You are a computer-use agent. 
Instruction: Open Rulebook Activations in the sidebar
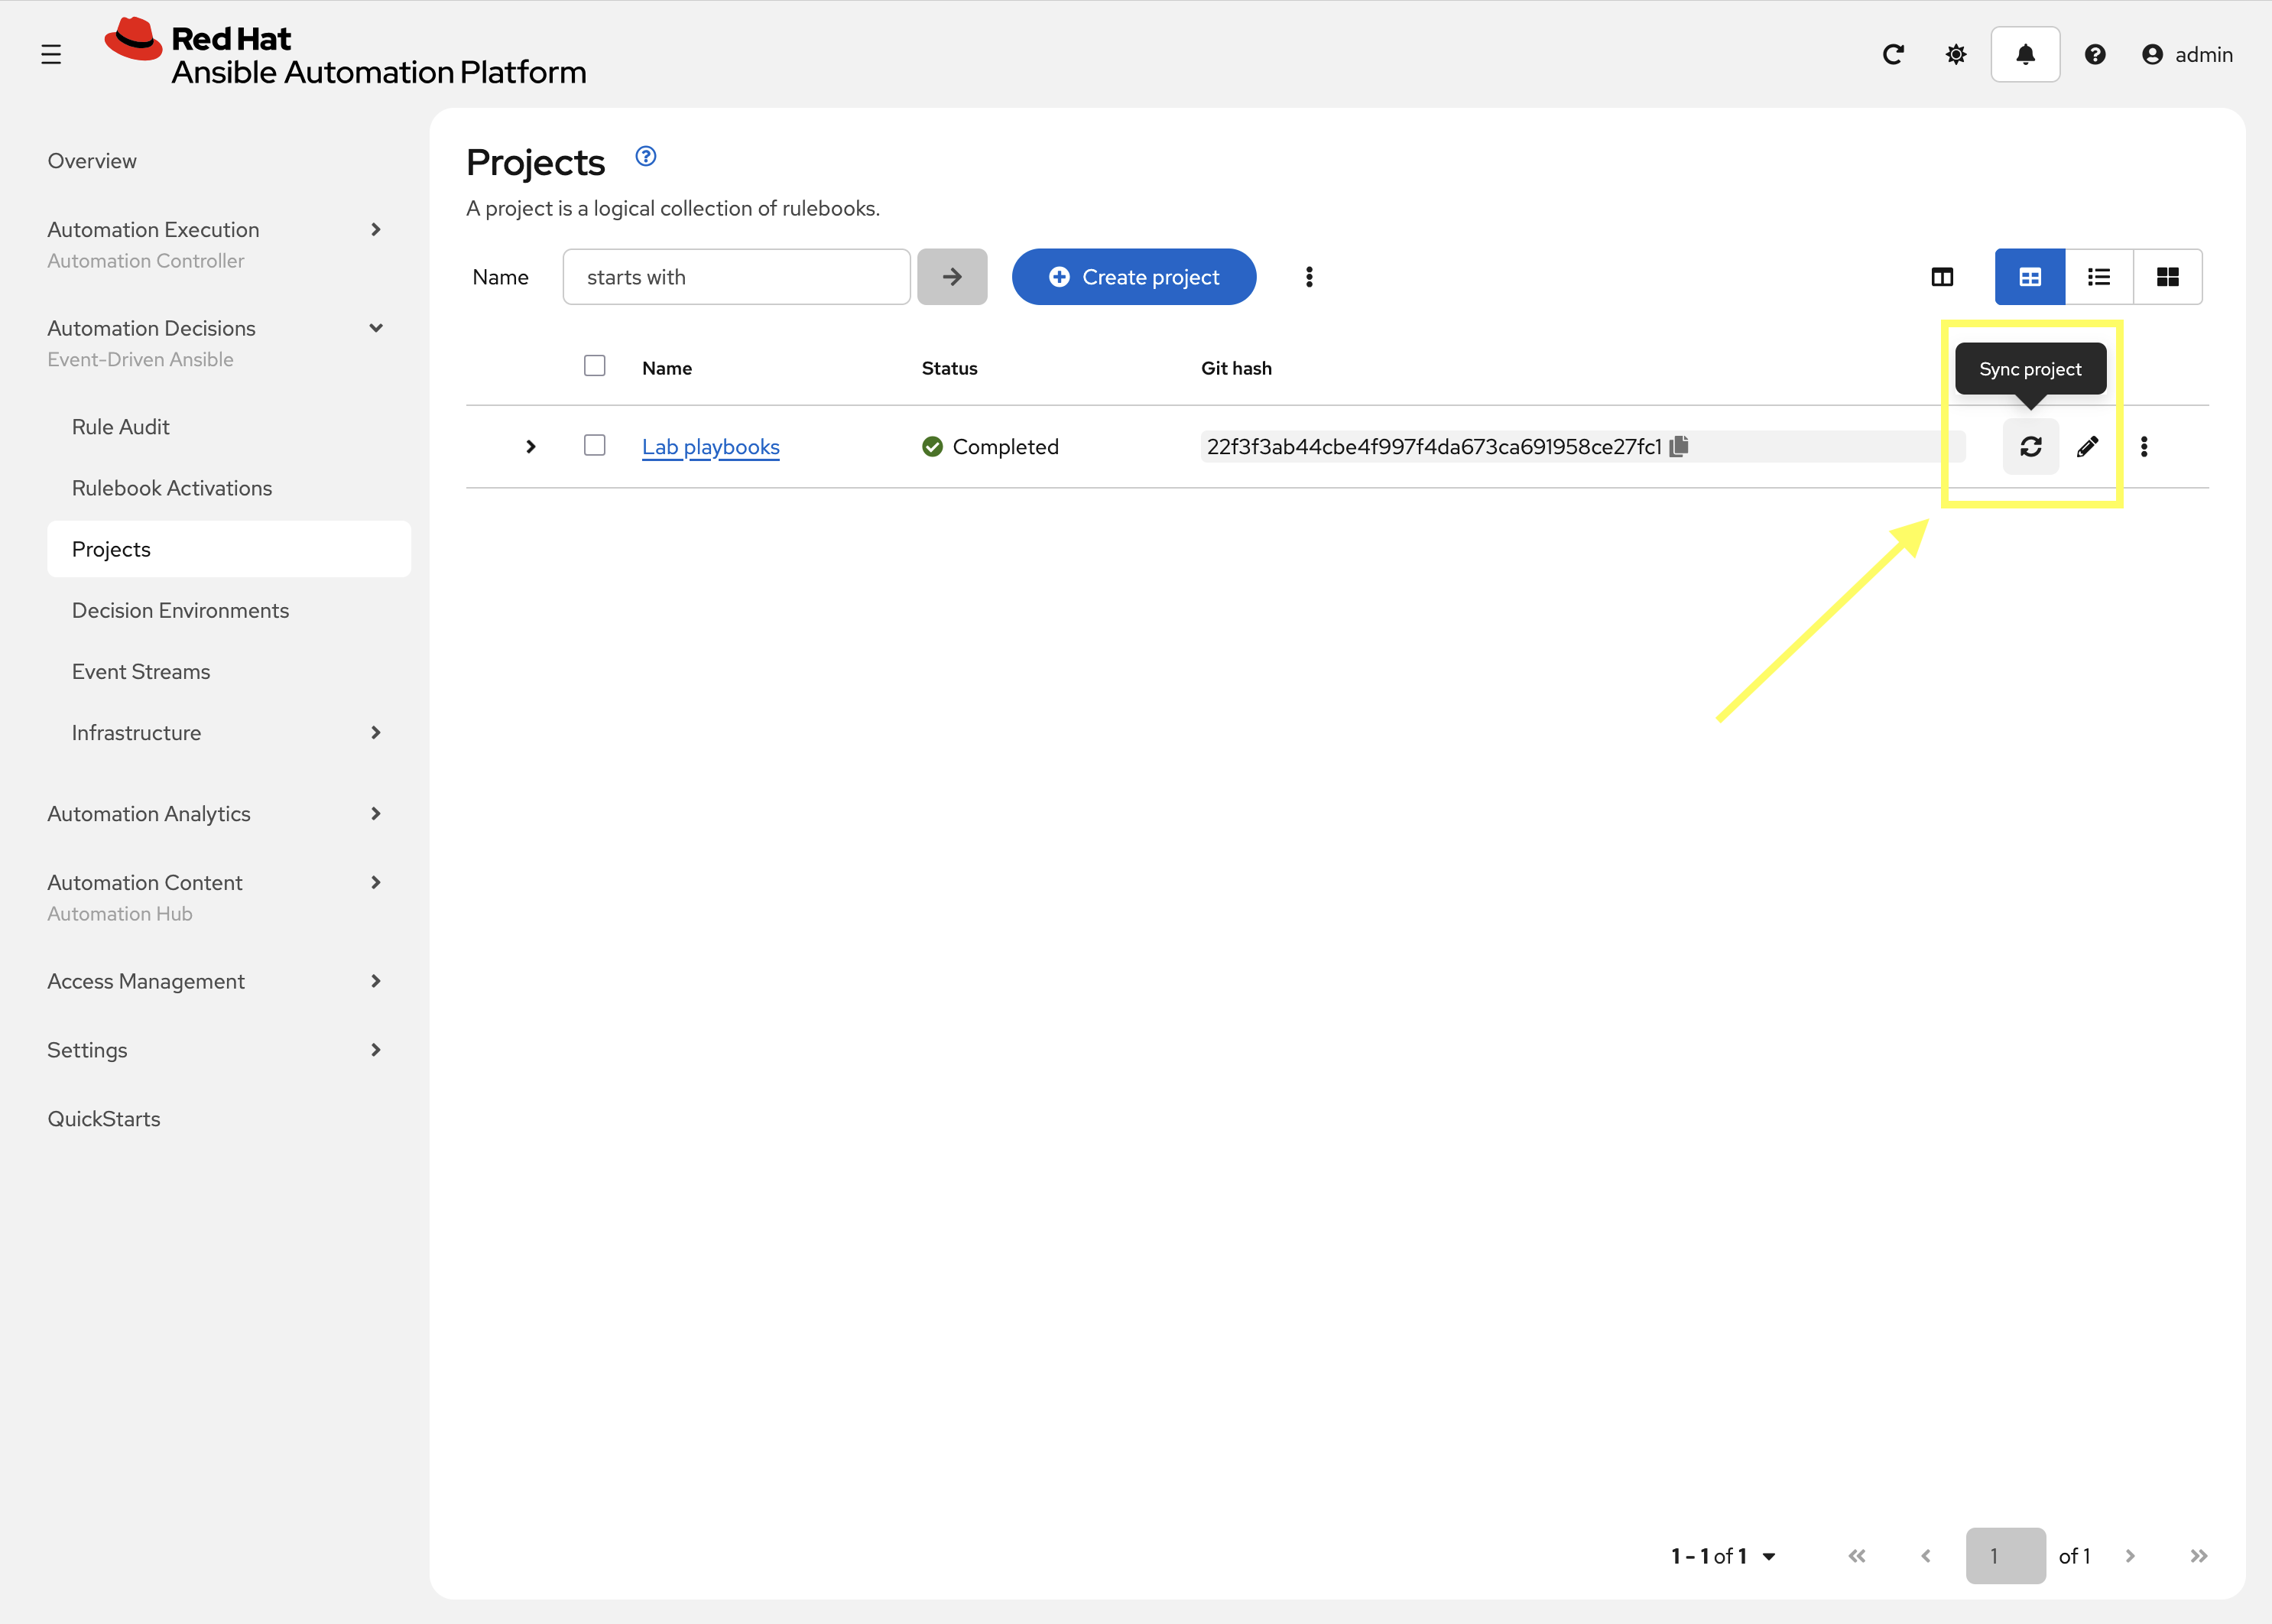(x=172, y=488)
